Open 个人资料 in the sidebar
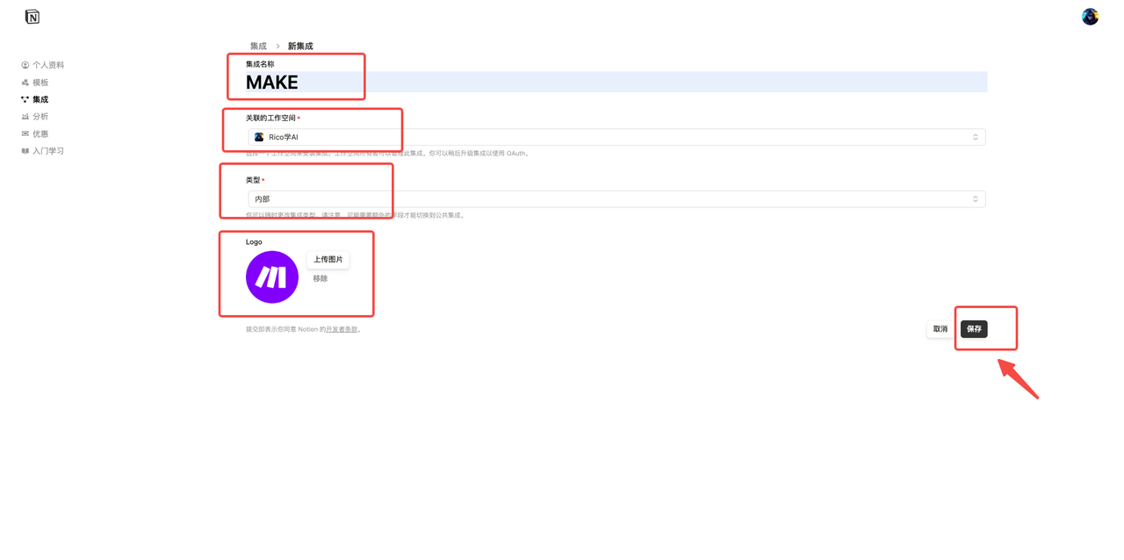Screen dimensions: 1124x560 47,65
